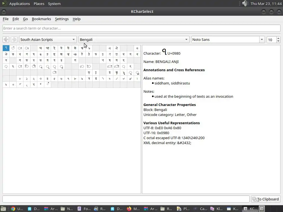This screenshot has height=212, width=283.
Task: Go back to previous character in history
Action: 6,39
